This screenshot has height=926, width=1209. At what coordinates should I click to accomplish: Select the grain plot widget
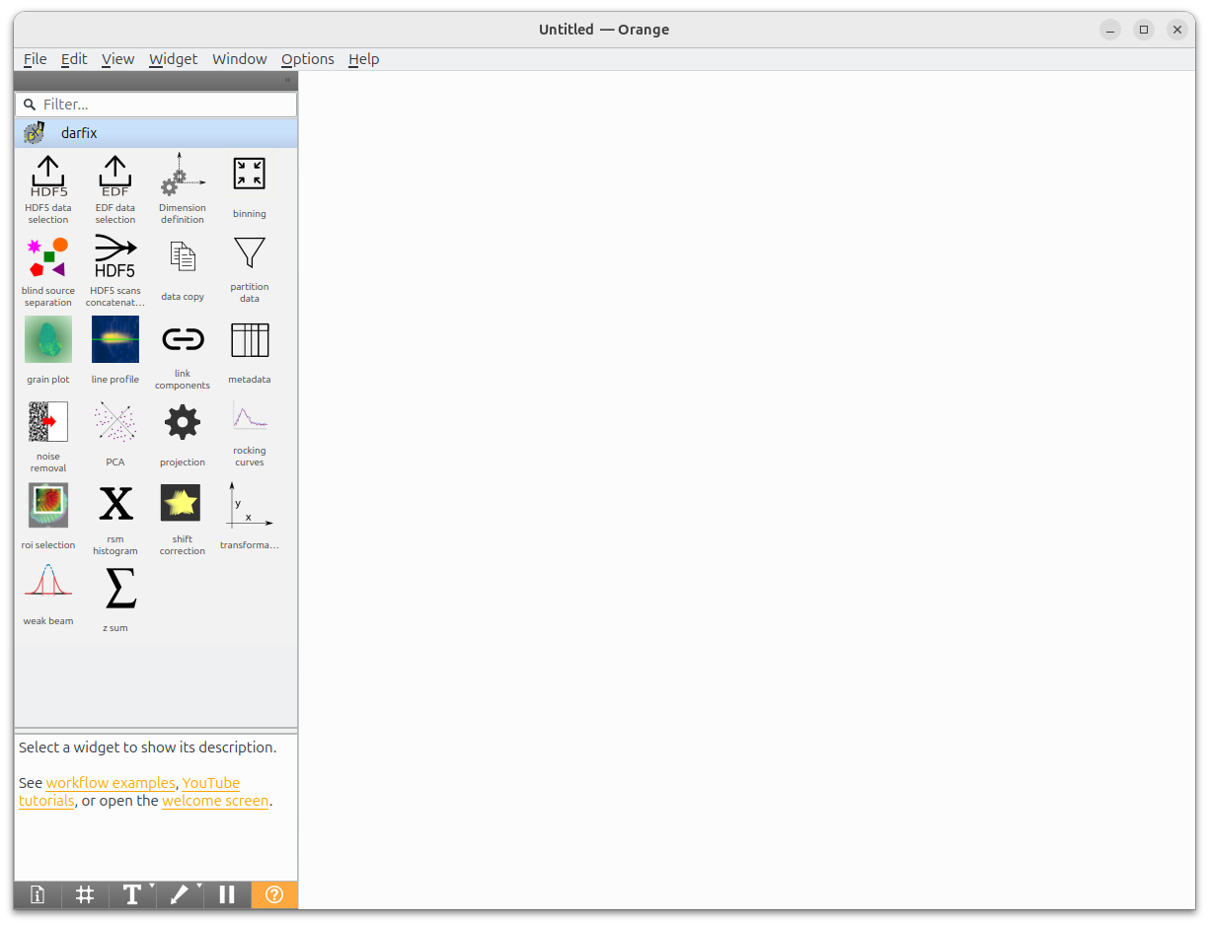[x=48, y=351]
